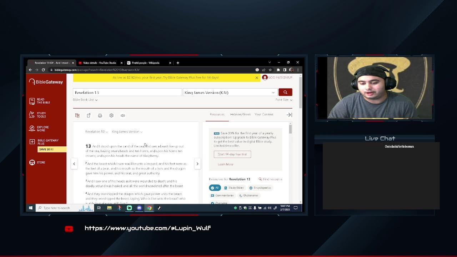Select the All resources filter
This screenshot has width=457, height=257.
click(215, 188)
